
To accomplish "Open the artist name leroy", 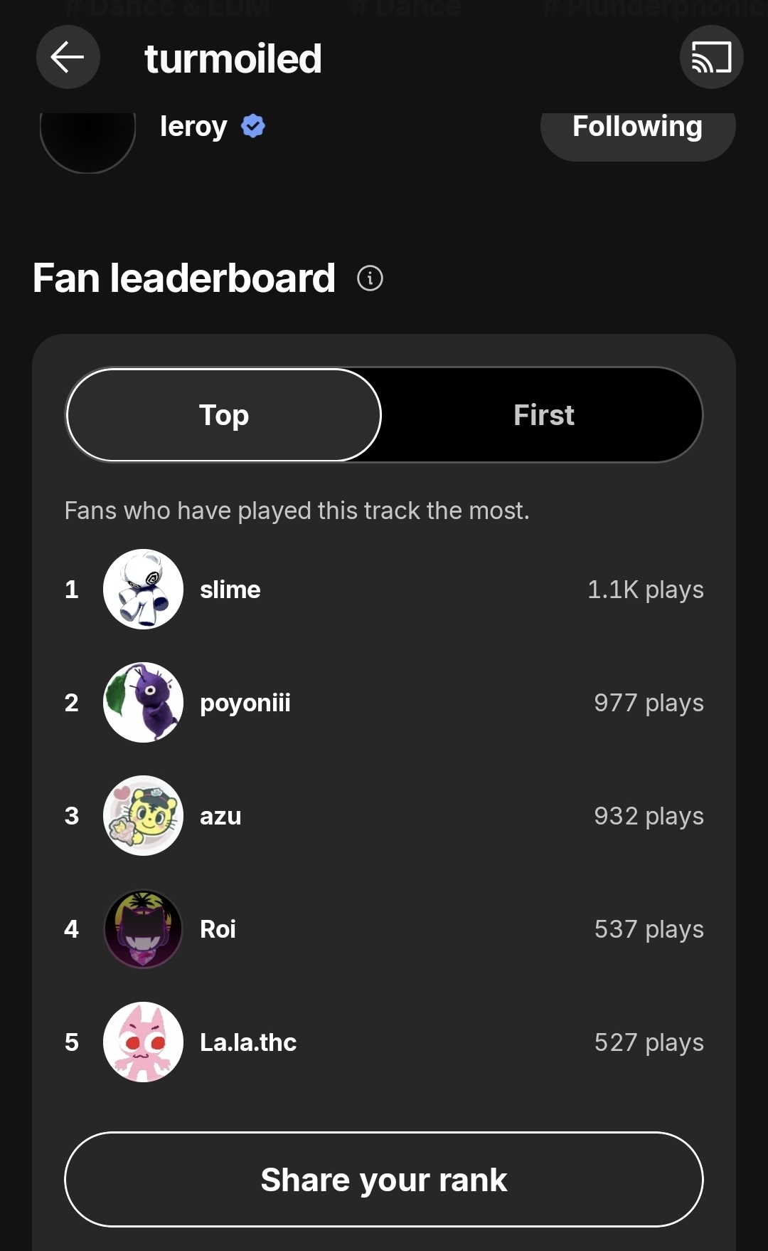I will click(x=193, y=127).
